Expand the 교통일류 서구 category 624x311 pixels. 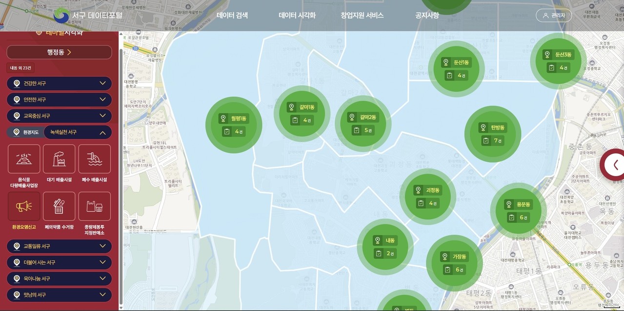59,246
